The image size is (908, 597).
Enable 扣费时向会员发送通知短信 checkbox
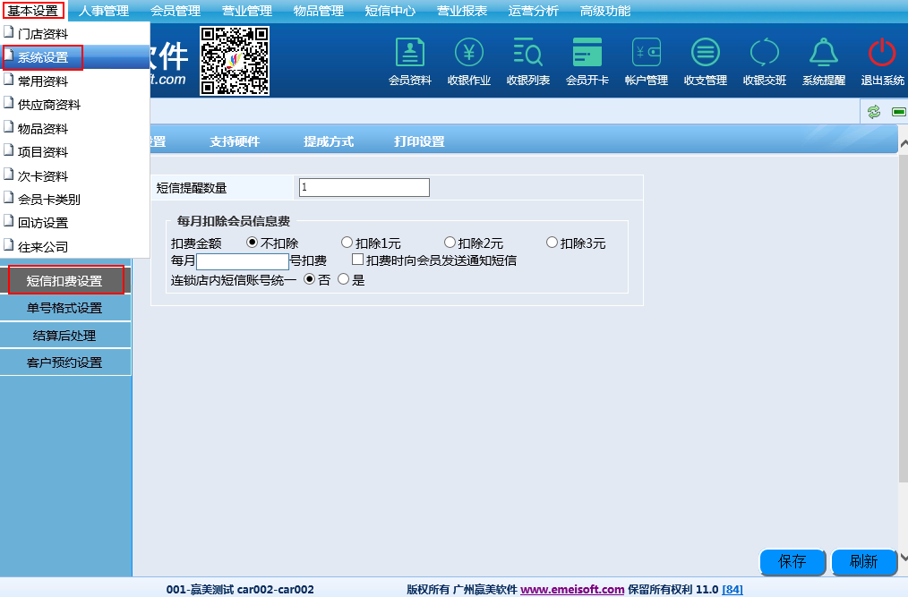tap(357, 260)
